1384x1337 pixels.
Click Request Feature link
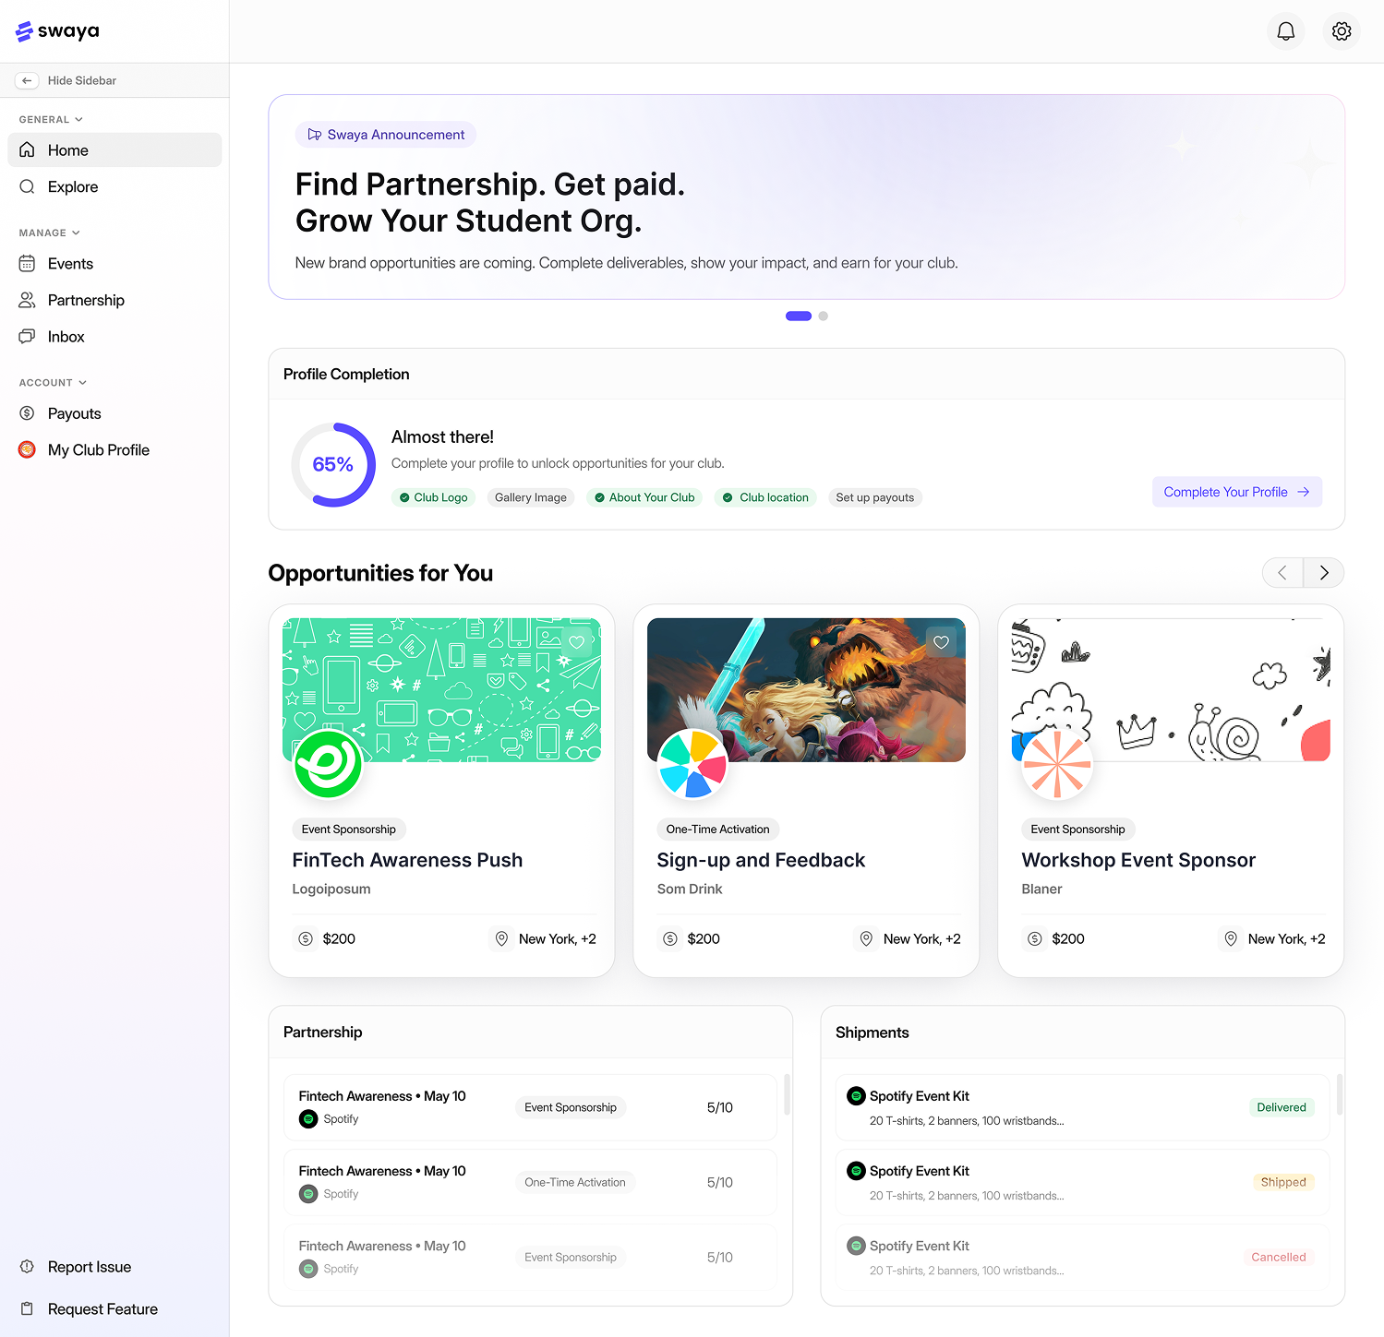102,1308
